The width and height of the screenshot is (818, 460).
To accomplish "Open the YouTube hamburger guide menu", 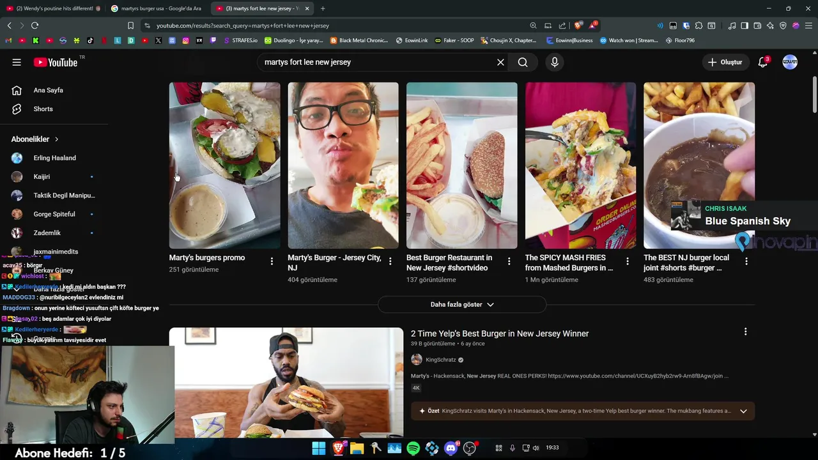I will pos(17,62).
